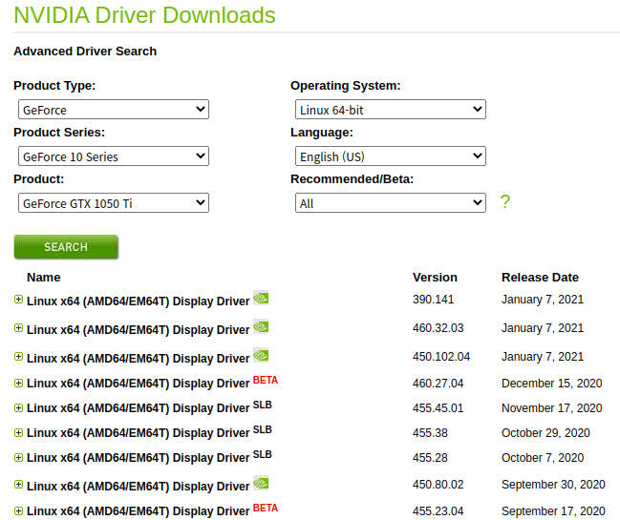Open the Language dropdown showing English (US)
Image resolution: width=620 pixels, height=520 pixels.
point(391,156)
